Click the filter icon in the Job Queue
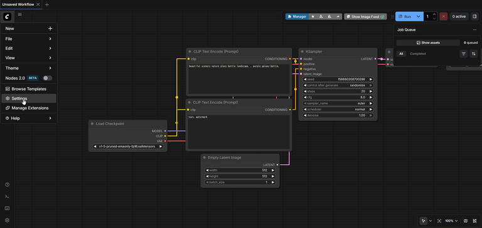Screen dimensions: 482x228 click(x=464, y=54)
